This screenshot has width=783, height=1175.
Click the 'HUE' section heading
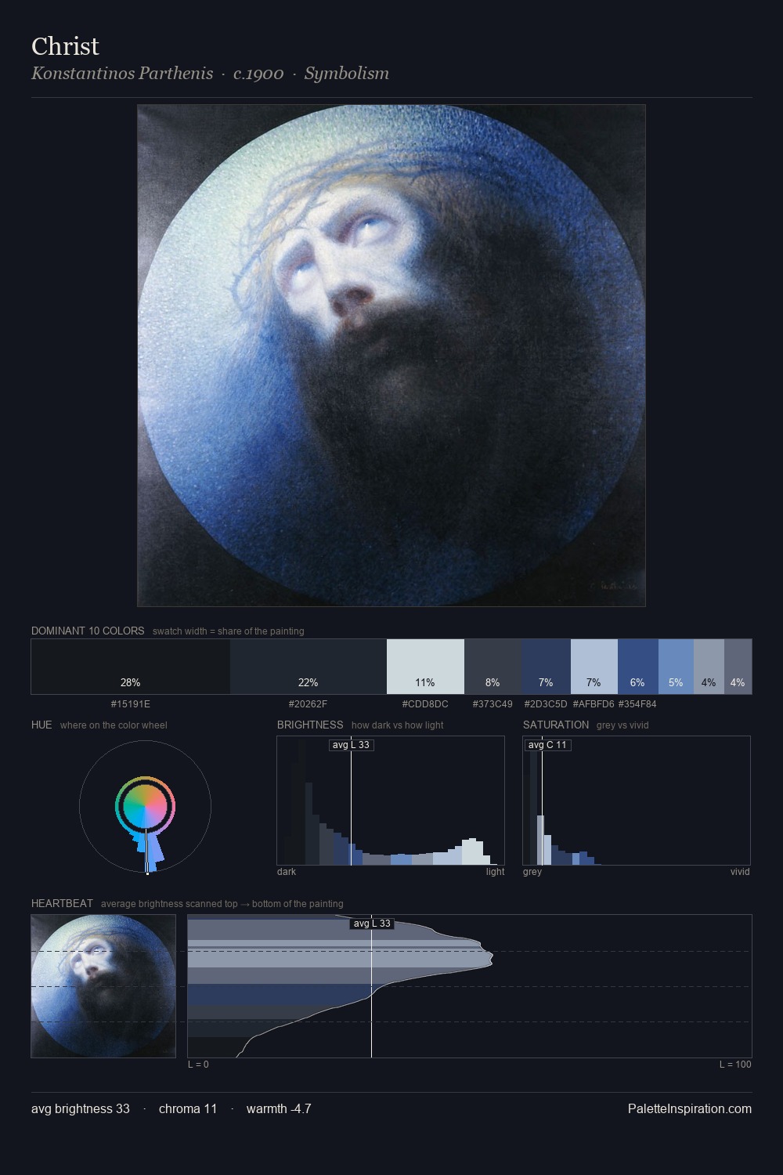click(x=41, y=725)
